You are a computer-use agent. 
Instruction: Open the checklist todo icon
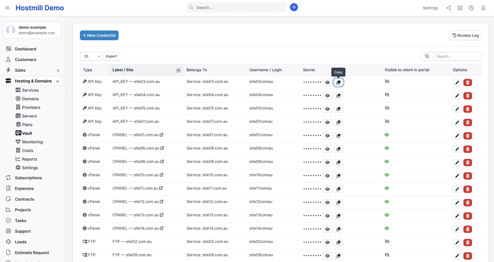(x=460, y=8)
